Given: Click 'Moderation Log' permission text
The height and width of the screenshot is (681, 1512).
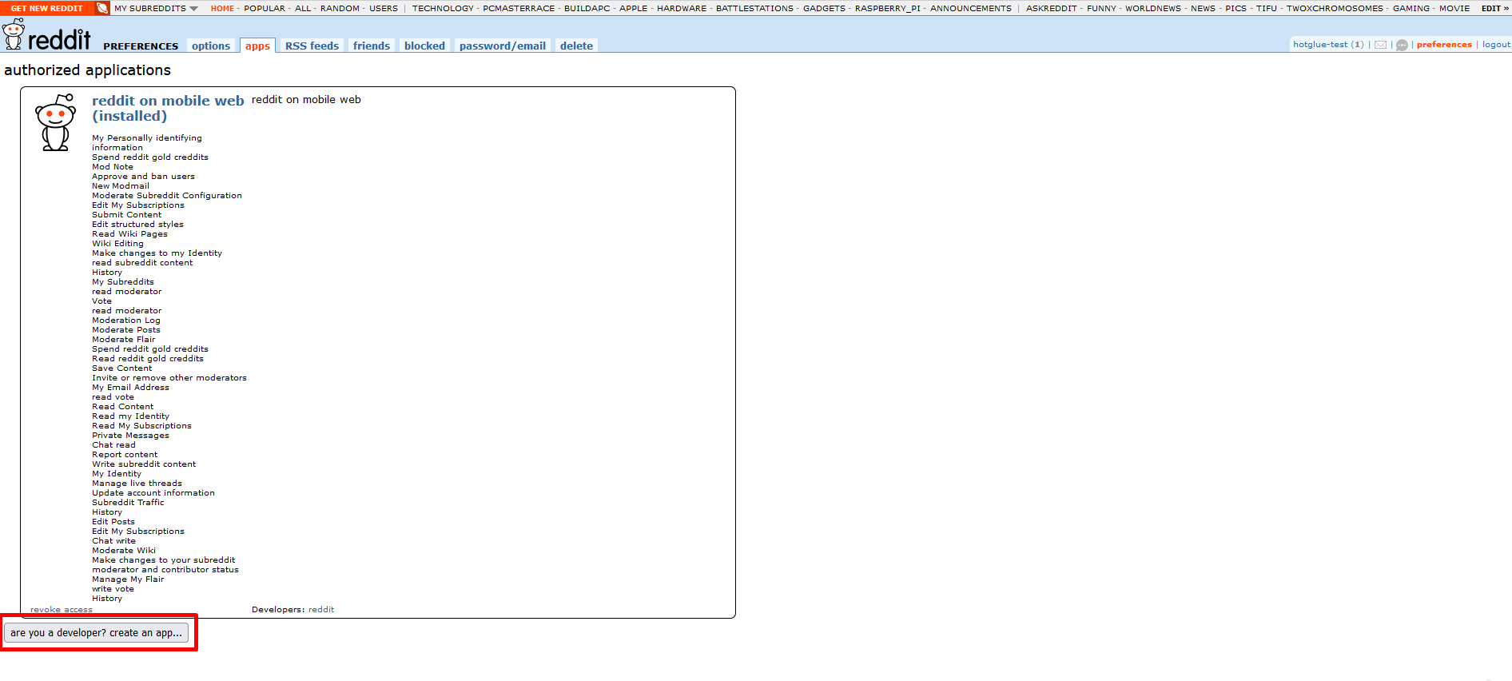Looking at the screenshot, I should (x=126, y=321).
